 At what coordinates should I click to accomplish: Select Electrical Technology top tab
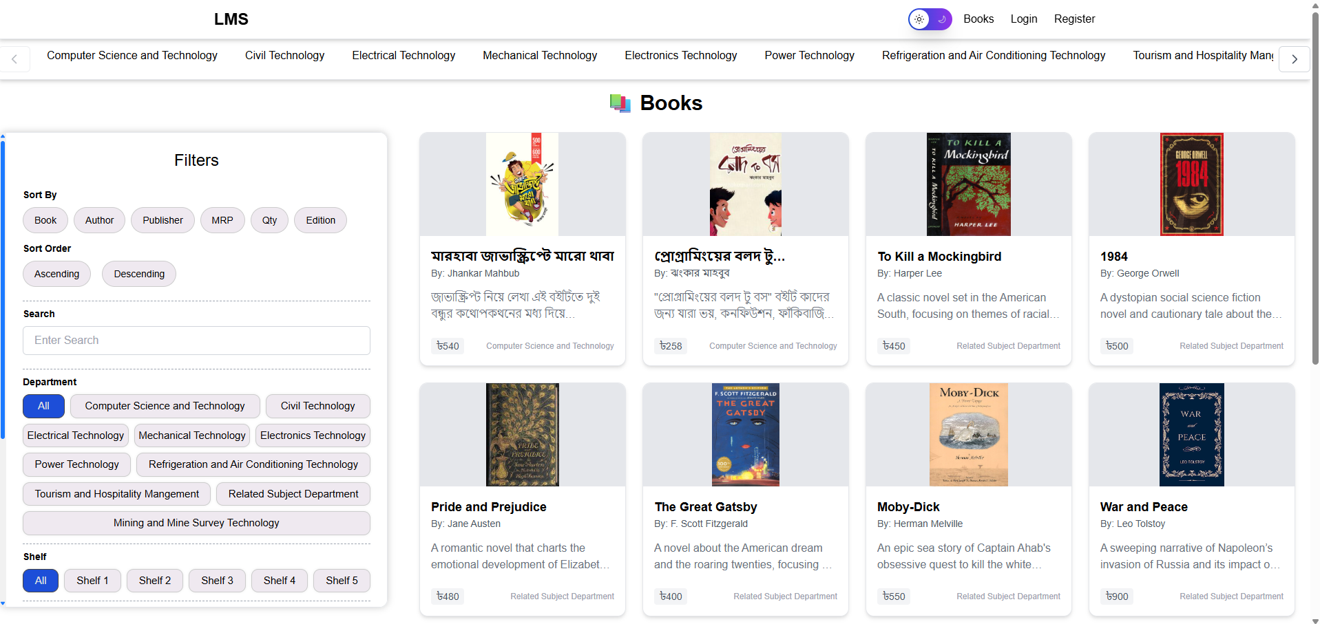click(404, 55)
